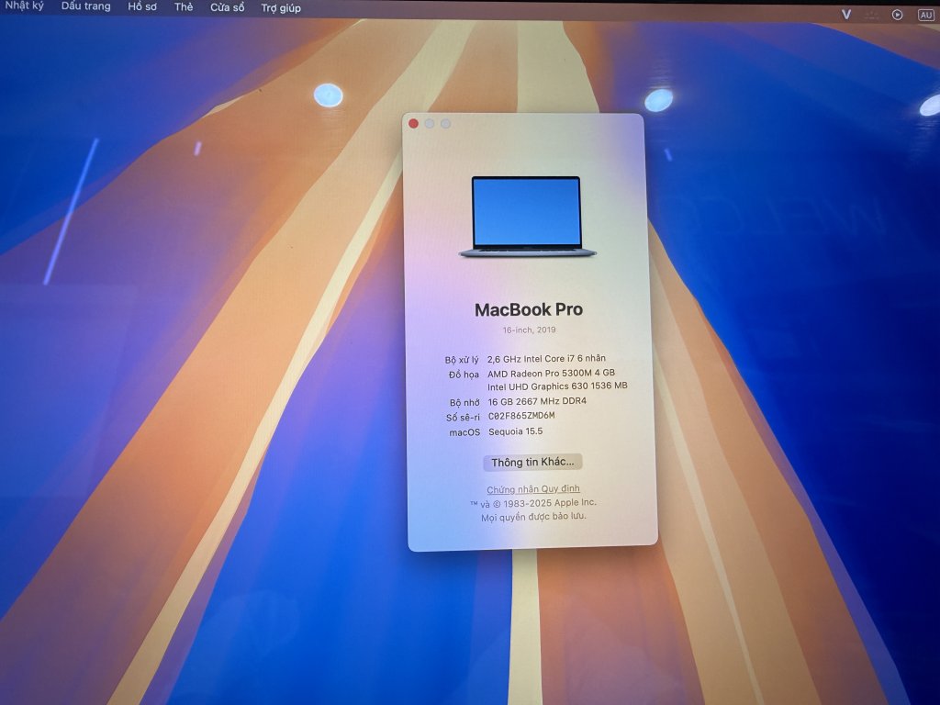Open the Hồ sơ menu
This screenshot has height=705, width=940.
click(x=142, y=6)
